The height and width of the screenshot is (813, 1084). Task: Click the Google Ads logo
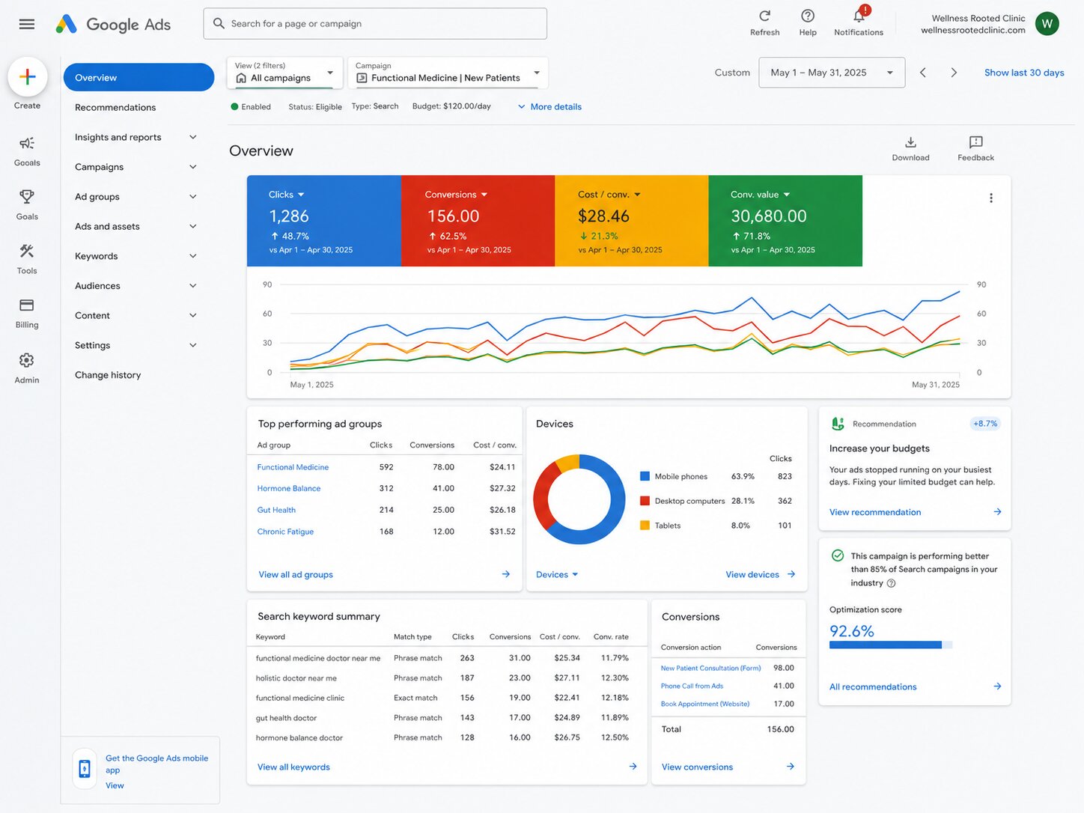113,24
